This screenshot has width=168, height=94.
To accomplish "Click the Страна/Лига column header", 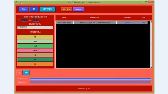I will click(94, 17).
